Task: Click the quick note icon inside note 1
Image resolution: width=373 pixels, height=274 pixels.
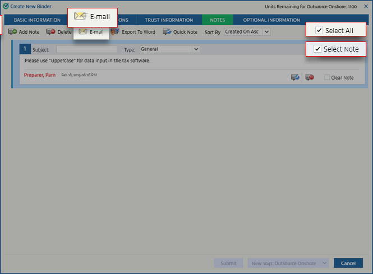Action: coord(295,77)
